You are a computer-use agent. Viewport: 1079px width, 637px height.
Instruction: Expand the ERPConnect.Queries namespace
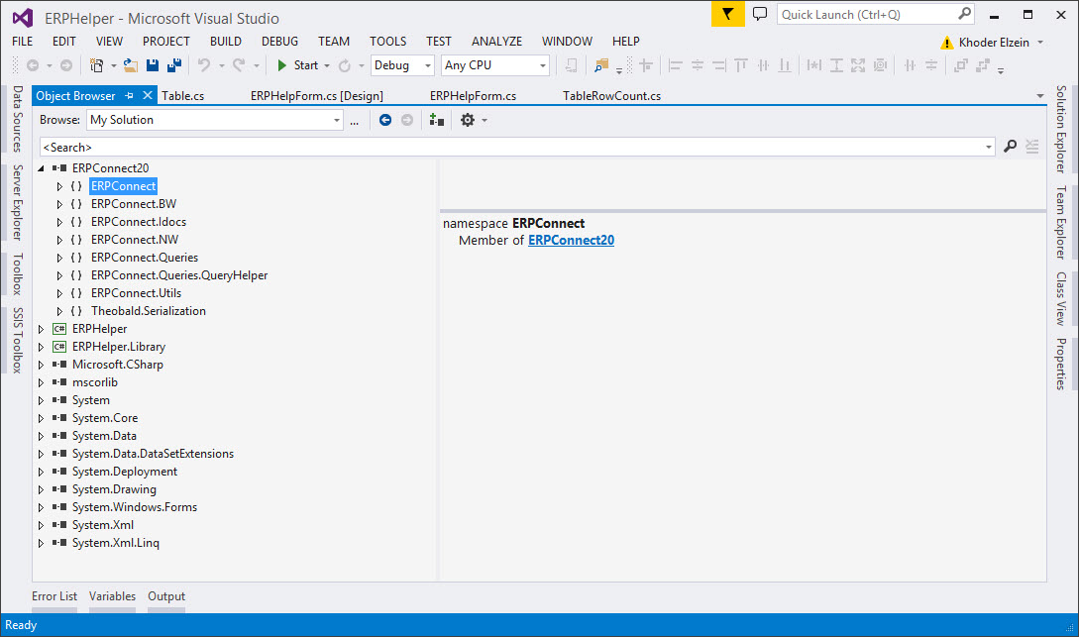(x=59, y=258)
